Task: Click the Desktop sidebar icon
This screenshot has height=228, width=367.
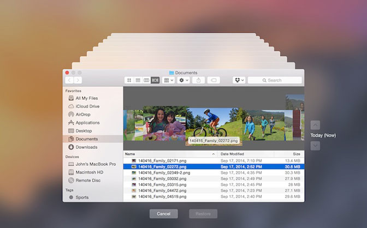Action: (71, 131)
